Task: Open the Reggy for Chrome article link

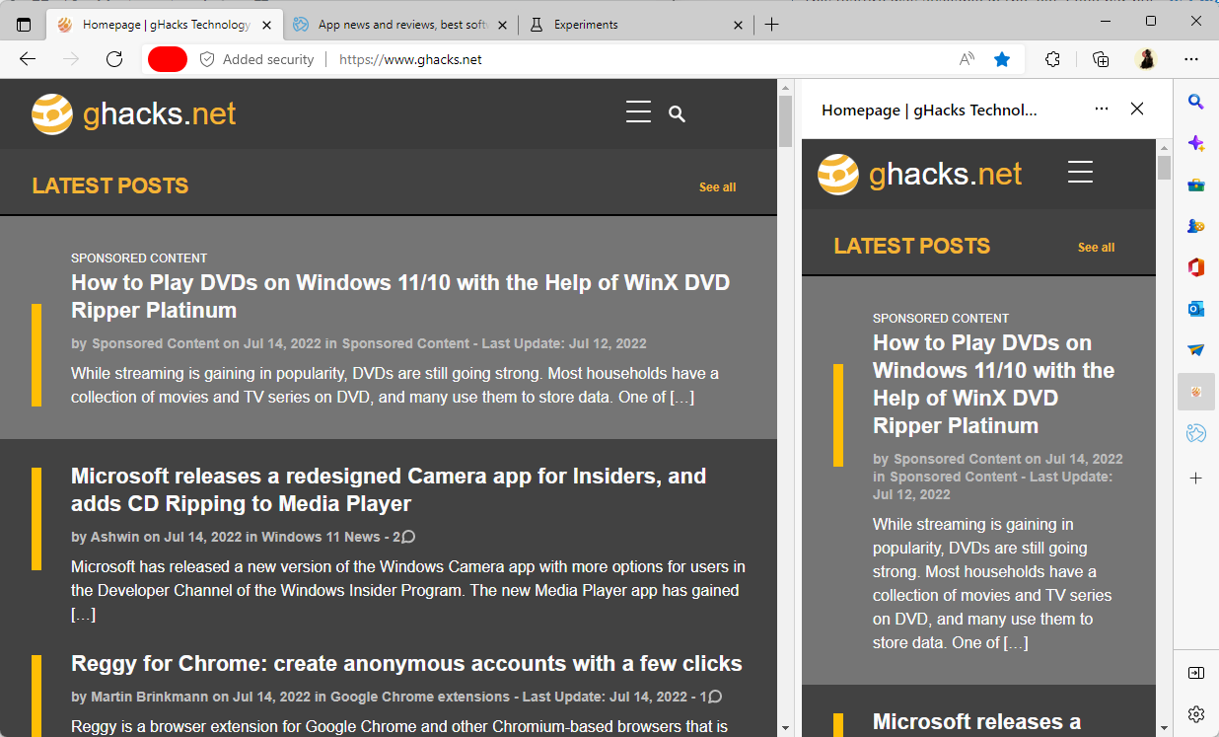Action: (406, 664)
